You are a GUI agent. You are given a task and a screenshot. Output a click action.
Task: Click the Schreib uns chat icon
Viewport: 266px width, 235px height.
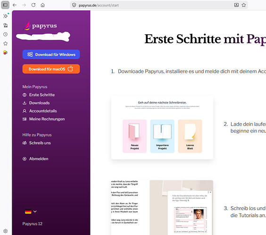(25, 143)
